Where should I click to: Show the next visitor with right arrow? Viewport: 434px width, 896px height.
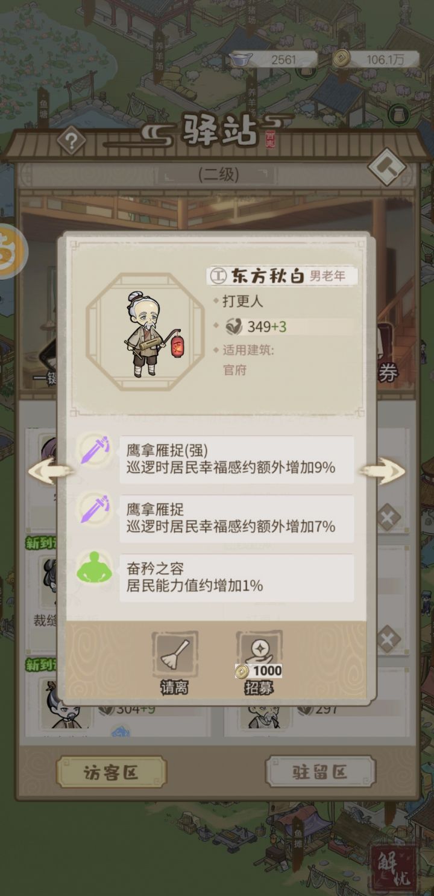[383, 471]
